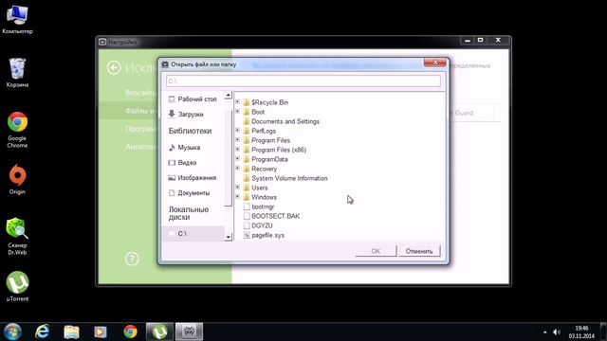Image resolution: width=607 pixels, height=341 pixels.
Task: Expand the Users folder node
Action: click(x=237, y=188)
